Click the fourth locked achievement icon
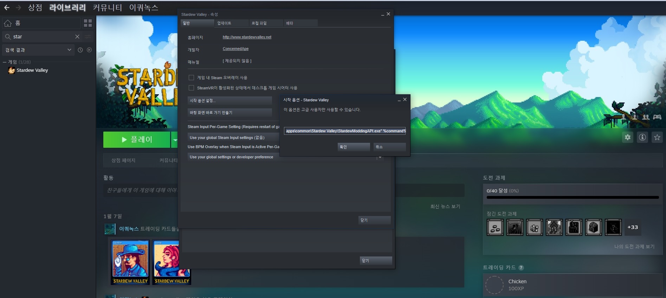This screenshot has width=666, height=298. (x=554, y=227)
